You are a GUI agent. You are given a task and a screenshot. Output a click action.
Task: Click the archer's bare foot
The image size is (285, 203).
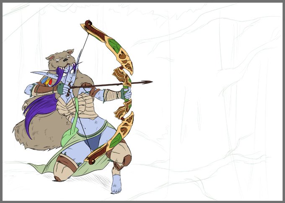[x=116, y=184]
